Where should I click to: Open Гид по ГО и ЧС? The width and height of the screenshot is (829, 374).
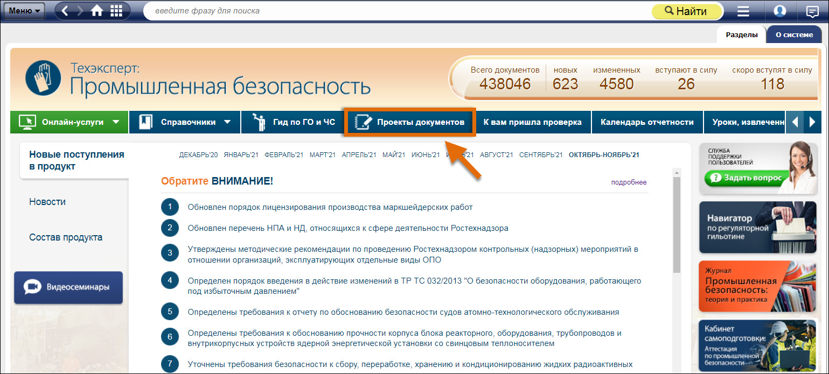coord(294,122)
